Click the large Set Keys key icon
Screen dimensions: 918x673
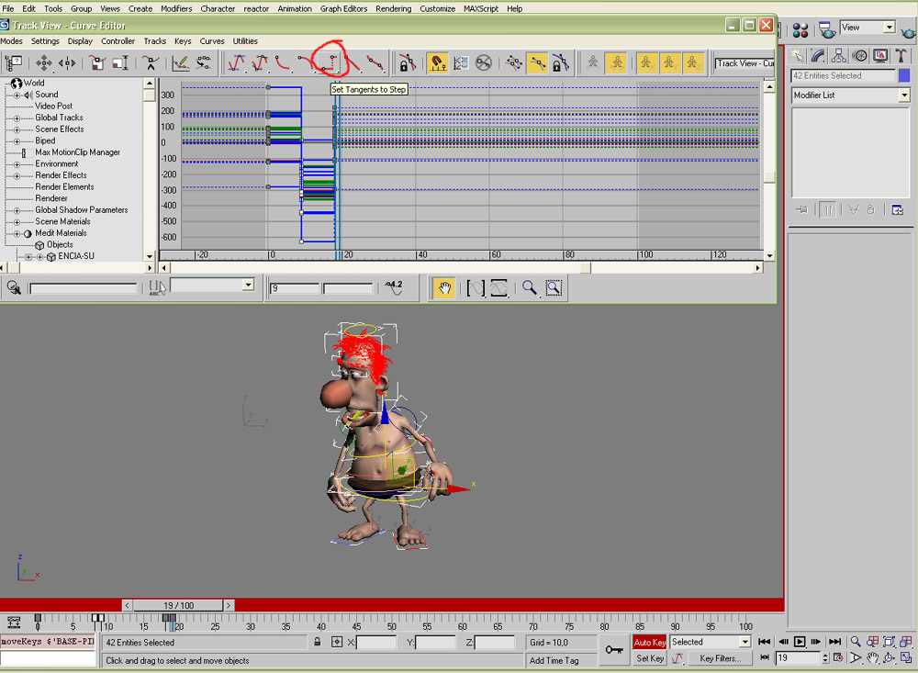(614, 649)
